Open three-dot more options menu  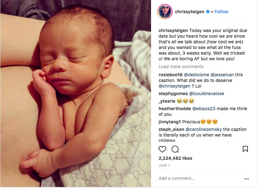pos(247,179)
